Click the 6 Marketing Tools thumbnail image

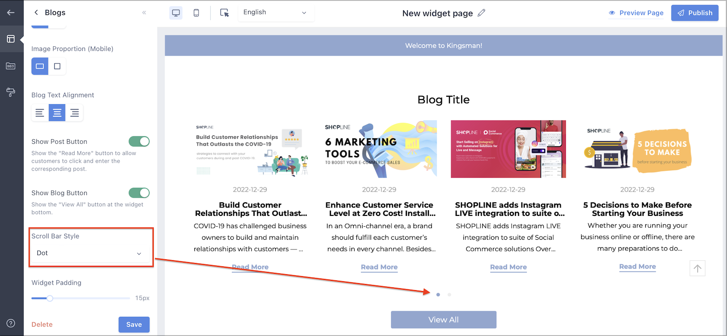pos(379,149)
